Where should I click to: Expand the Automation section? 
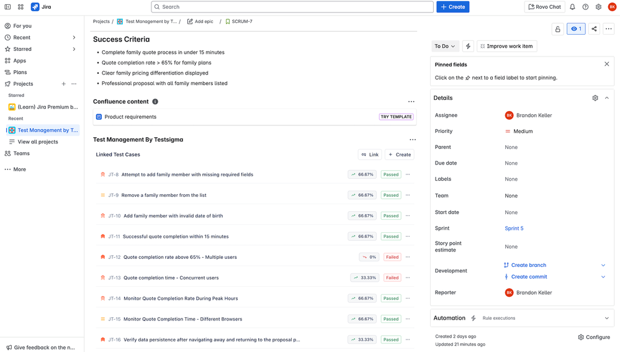606,318
